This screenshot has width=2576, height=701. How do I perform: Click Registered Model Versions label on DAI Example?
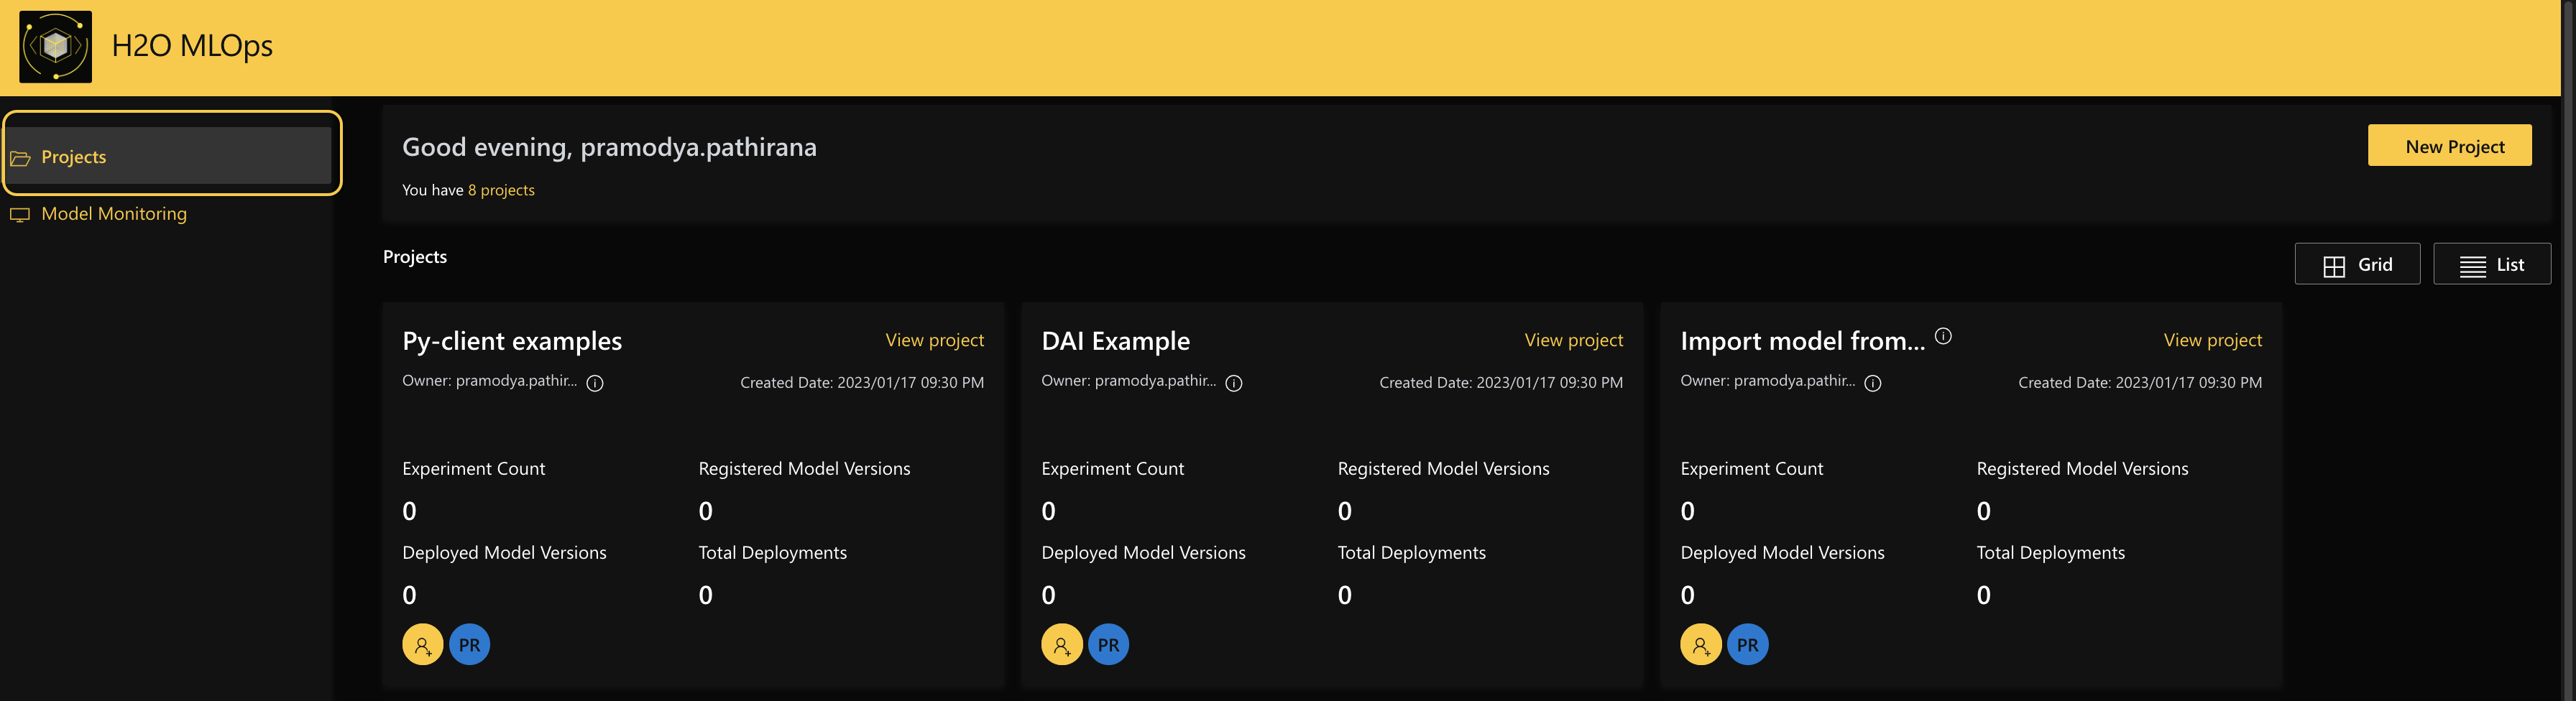pos(1443,469)
